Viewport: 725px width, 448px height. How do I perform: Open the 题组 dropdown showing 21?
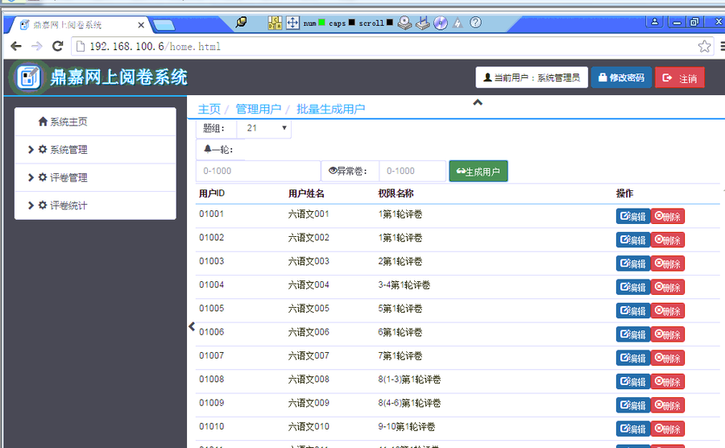point(264,128)
